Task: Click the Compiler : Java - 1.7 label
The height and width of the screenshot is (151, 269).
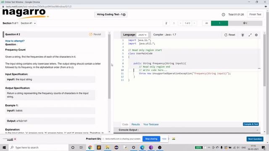Action: pos(164,34)
